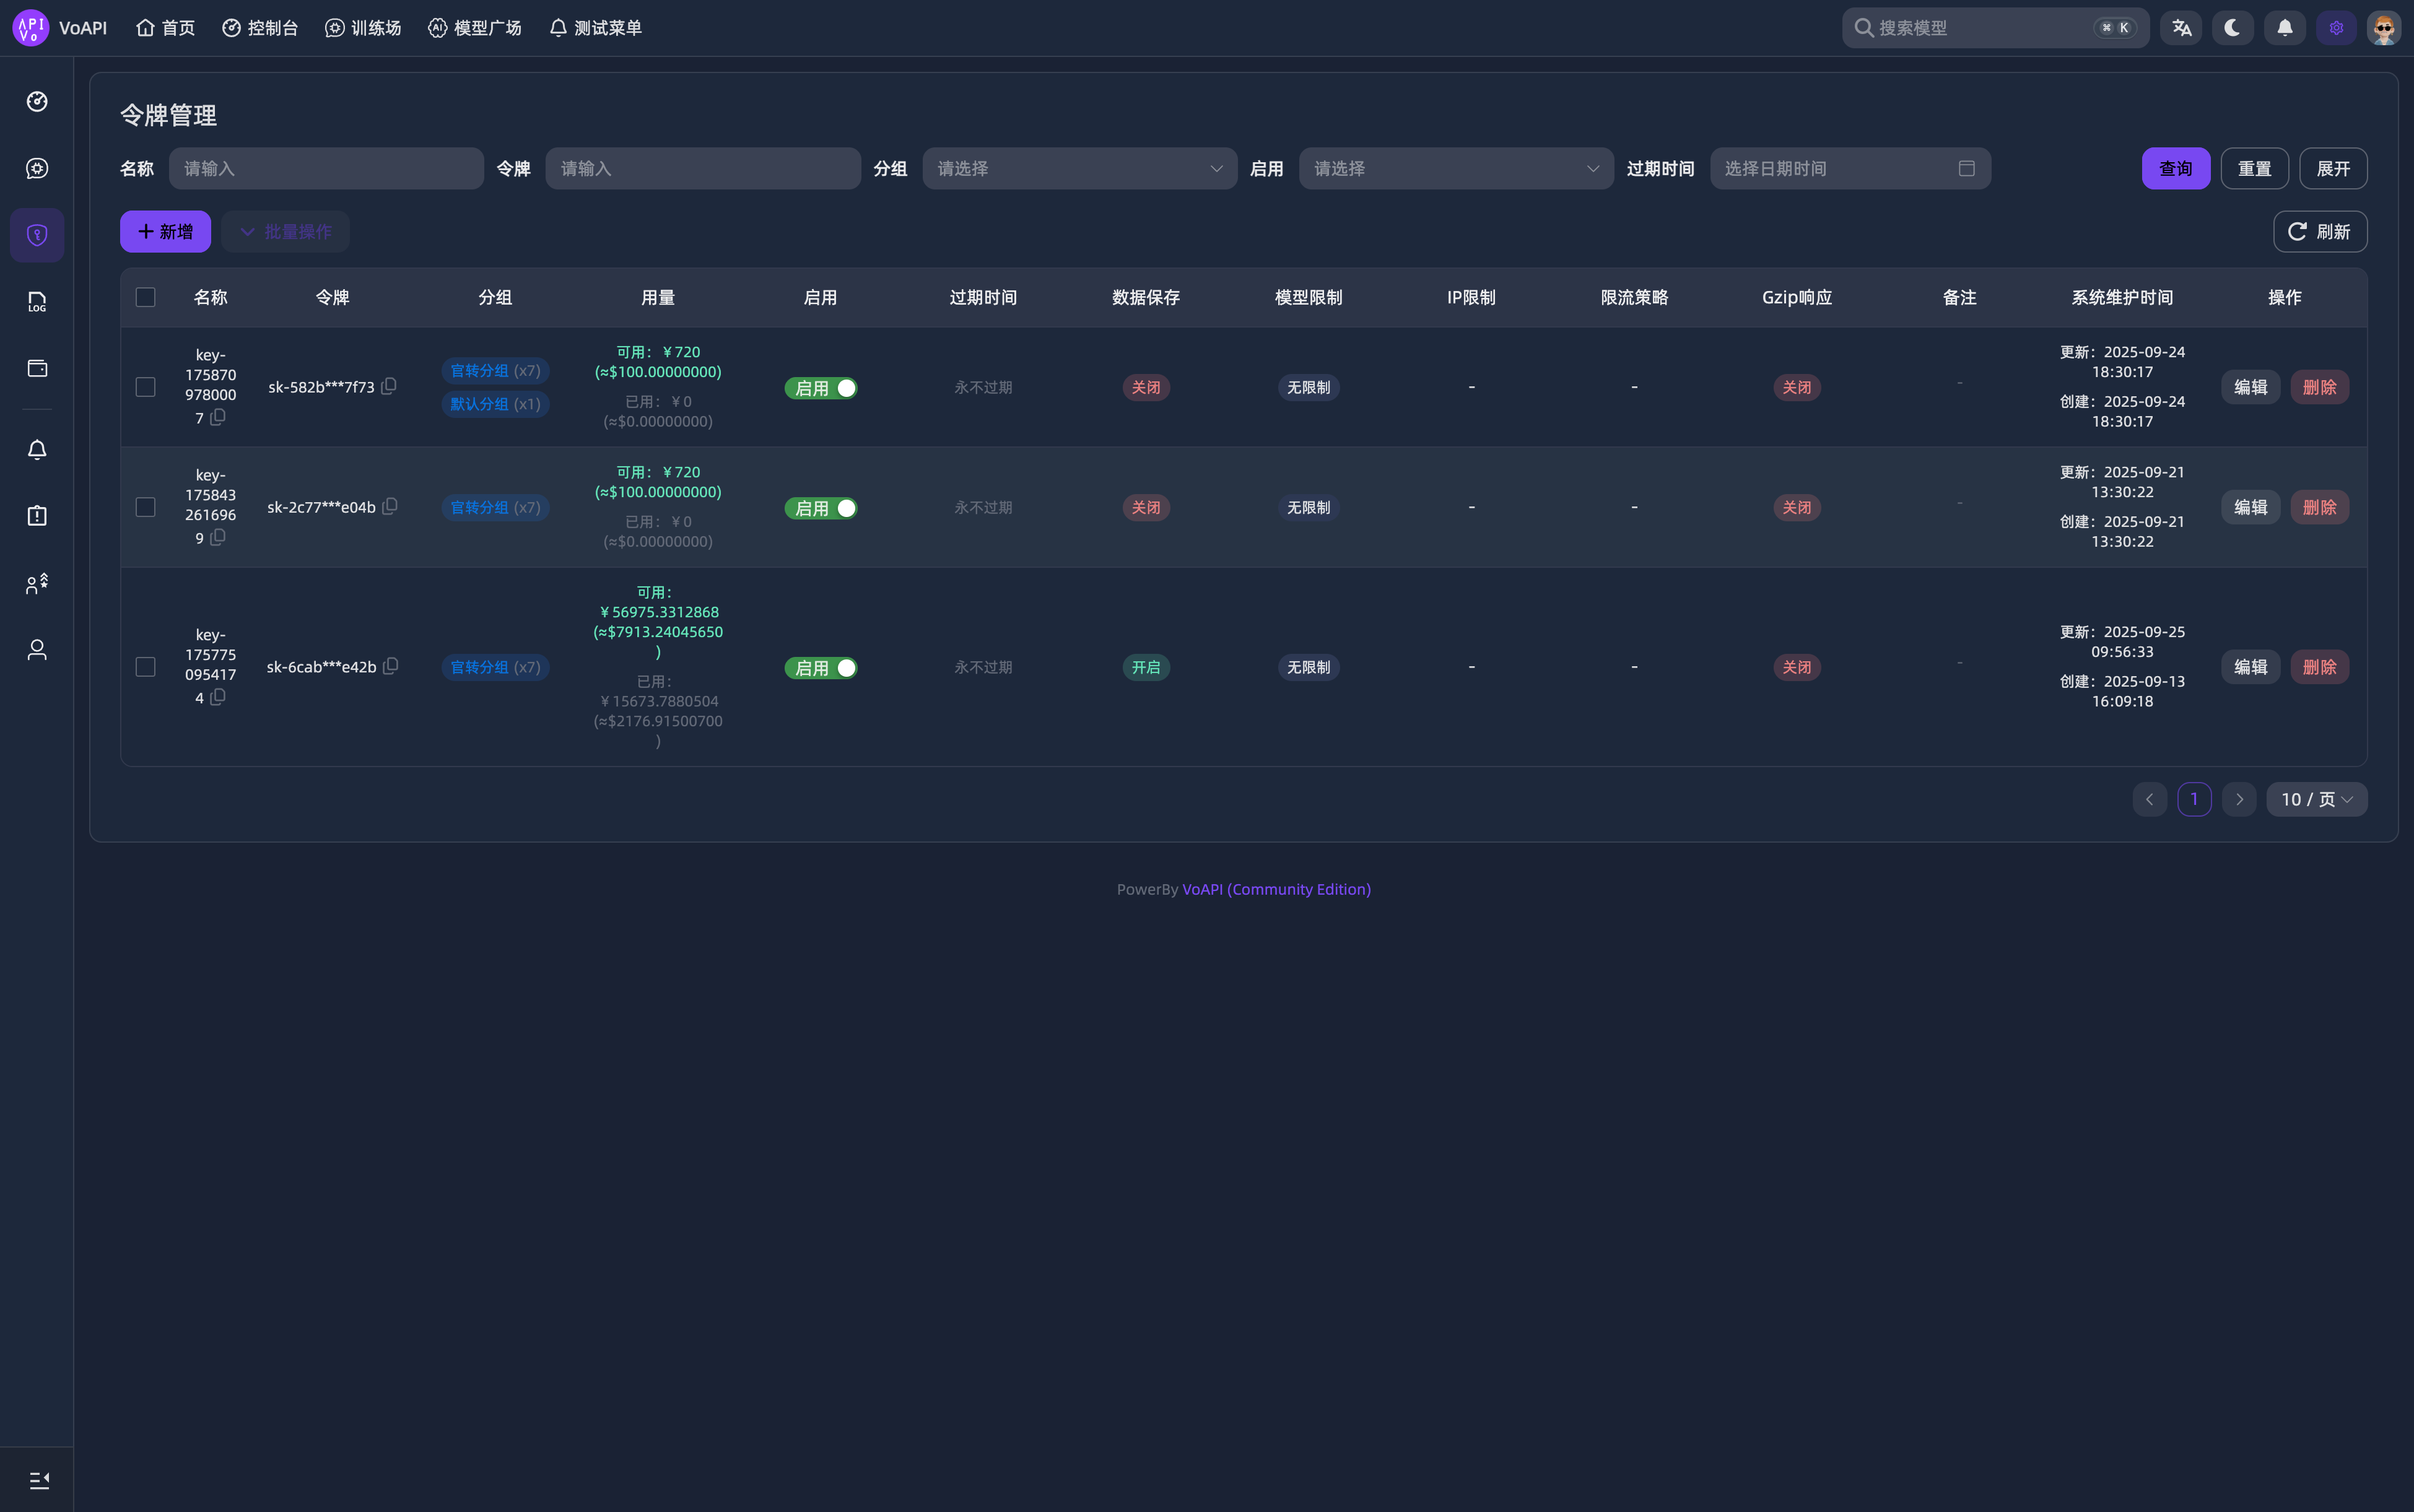Switch to dark mode moon icon
Image resolution: width=2414 pixels, height=1512 pixels.
(x=2232, y=28)
